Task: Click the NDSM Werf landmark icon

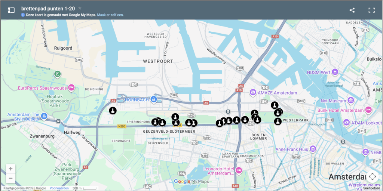Action: pyautogui.click(x=335, y=72)
